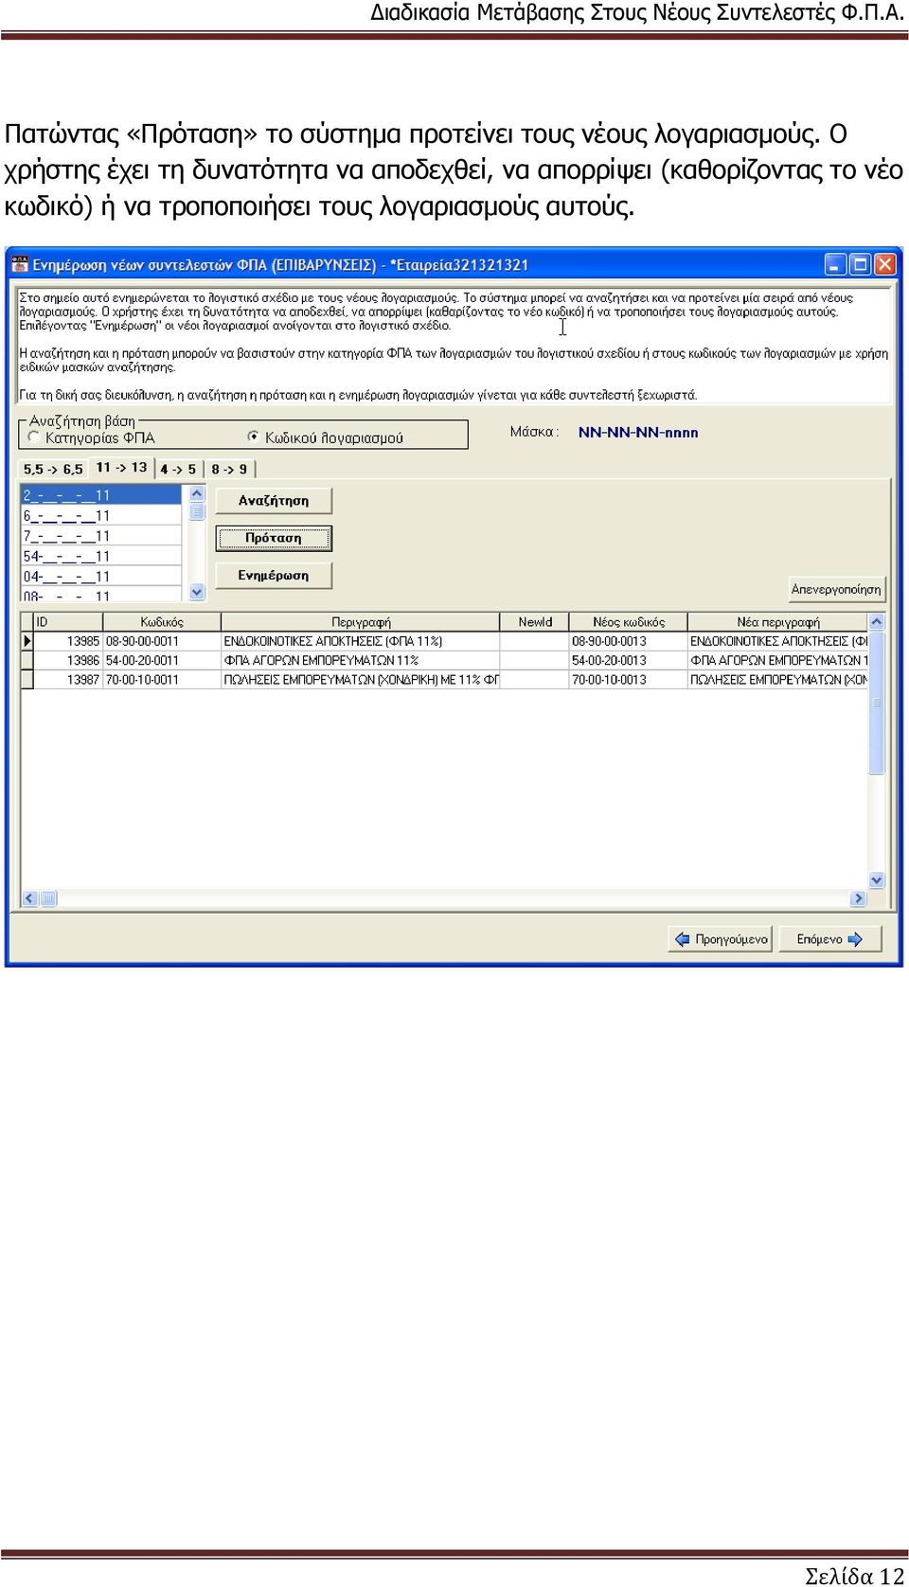
Task: Click code cell 08-90-00-0011
Action: 162,641
